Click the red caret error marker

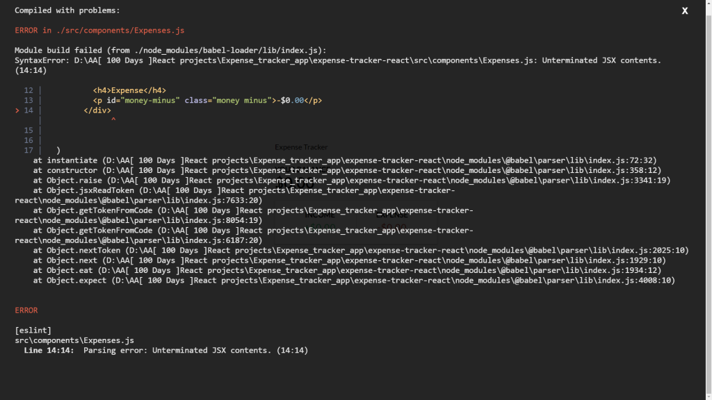pyautogui.click(x=113, y=119)
